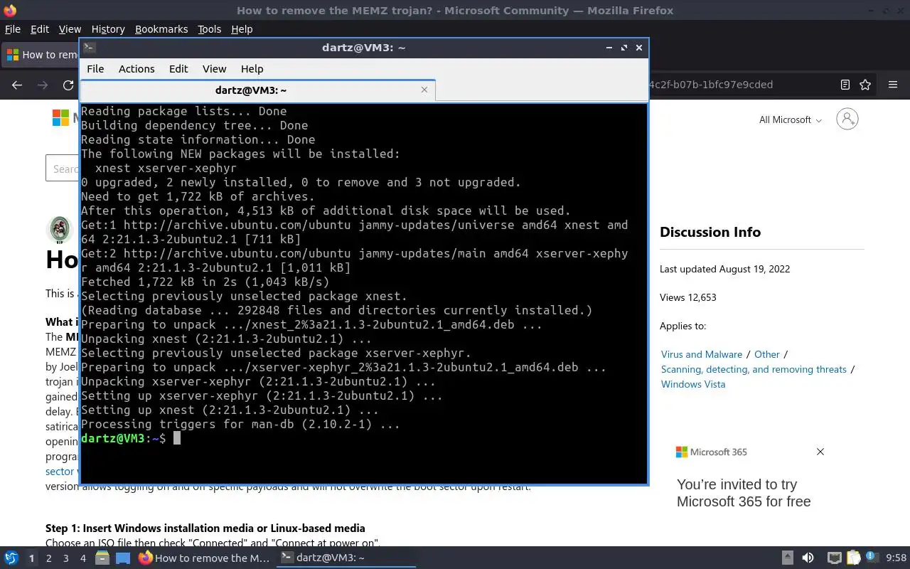Open the clipboard manager tray icon

853,558
